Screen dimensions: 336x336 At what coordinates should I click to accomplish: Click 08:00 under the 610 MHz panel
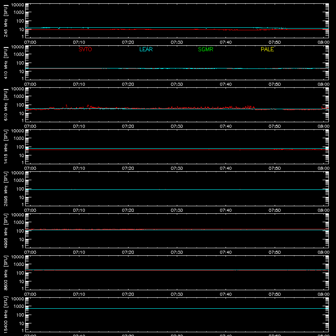[x=323, y=126]
